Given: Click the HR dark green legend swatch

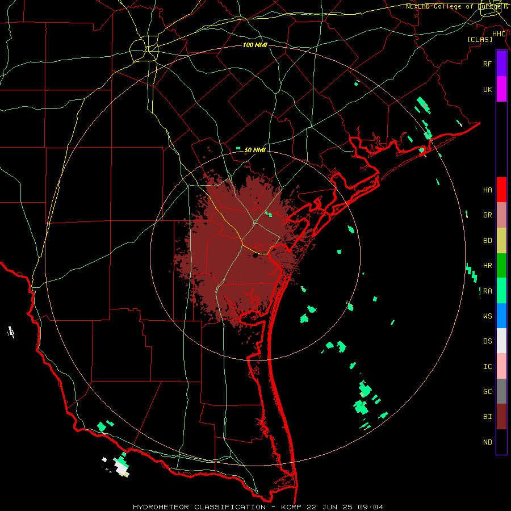Looking at the screenshot, I should 501,266.
